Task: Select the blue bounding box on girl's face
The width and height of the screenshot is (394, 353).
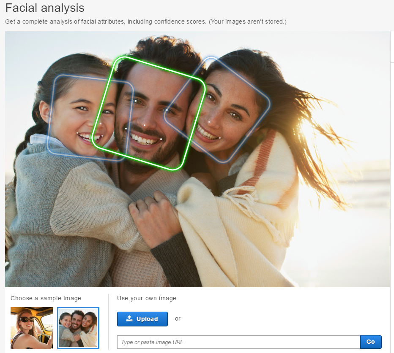Action: pos(90,118)
